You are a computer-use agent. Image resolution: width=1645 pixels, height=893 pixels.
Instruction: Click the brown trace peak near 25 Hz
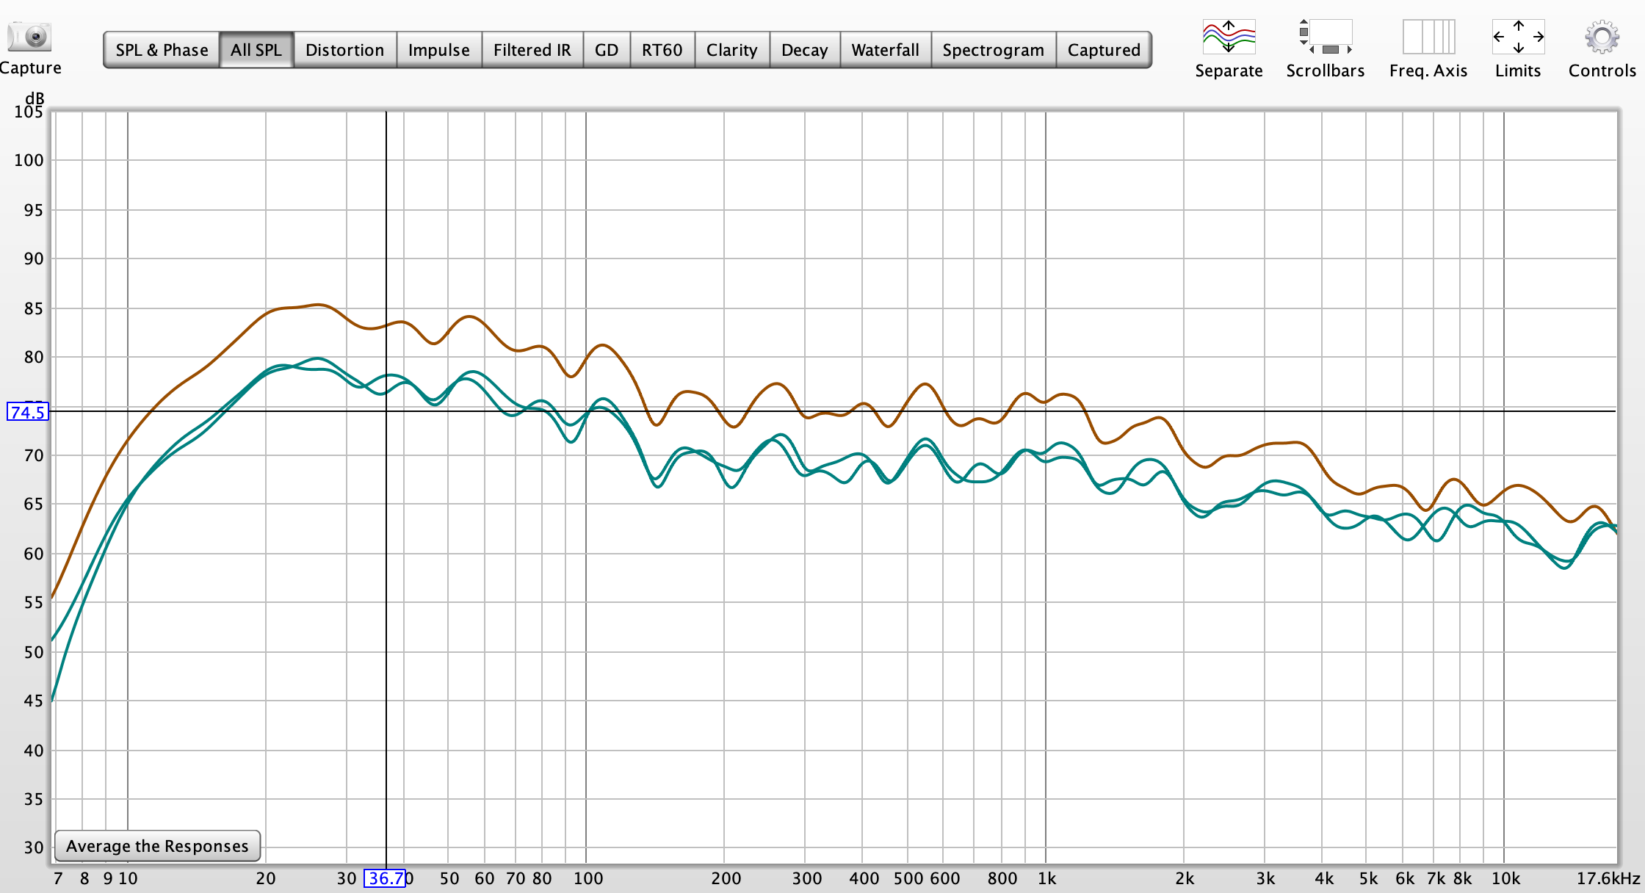tap(317, 304)
